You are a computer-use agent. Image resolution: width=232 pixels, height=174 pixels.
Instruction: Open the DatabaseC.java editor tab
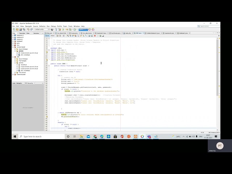[183, 33]
